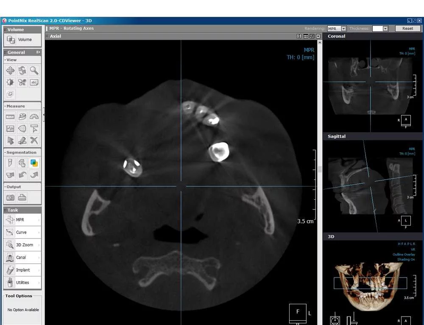Click the 'H F A P L R' orientation text

coord(407,244)
